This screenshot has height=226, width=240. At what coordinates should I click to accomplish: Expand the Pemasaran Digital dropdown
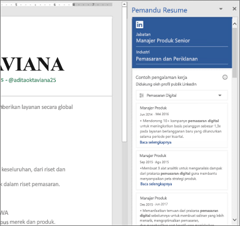click(x=220, y=95)
